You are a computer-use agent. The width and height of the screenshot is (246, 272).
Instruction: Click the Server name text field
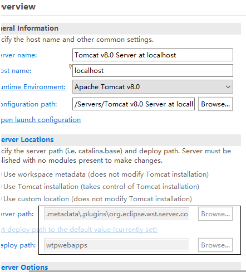152,55
